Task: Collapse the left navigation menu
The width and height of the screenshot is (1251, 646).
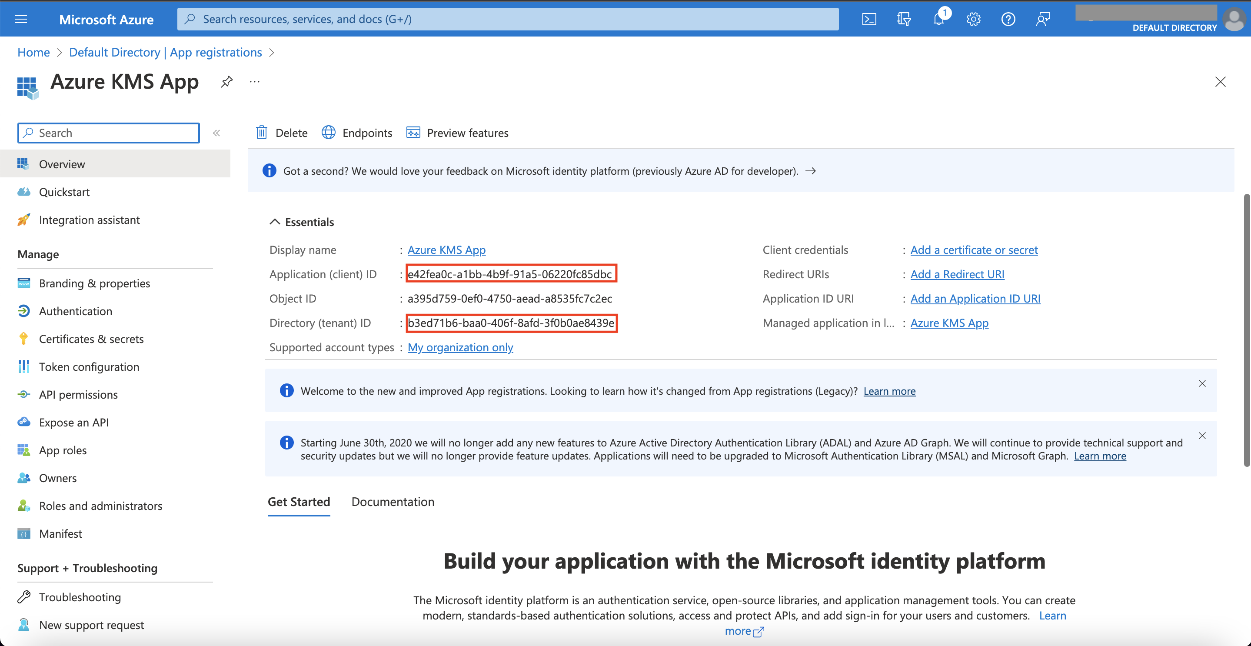Action: tap(216, 133)
